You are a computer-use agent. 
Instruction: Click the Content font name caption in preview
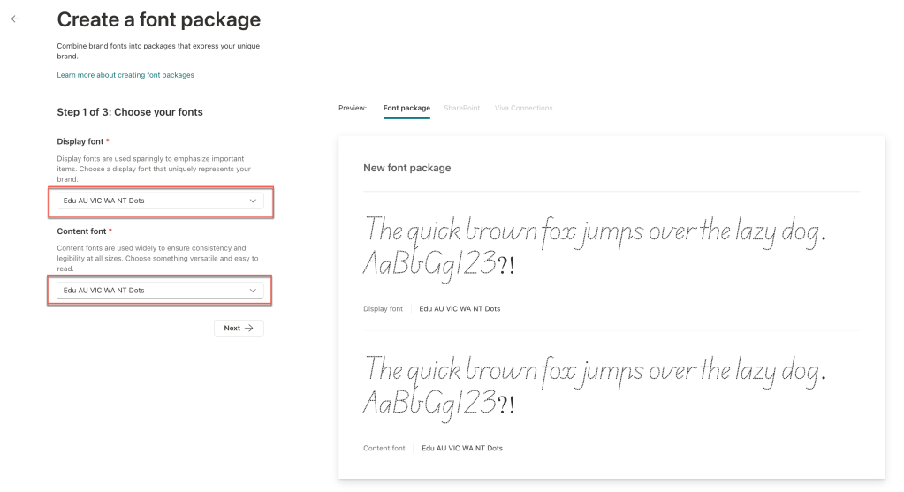tap(461, 449)
